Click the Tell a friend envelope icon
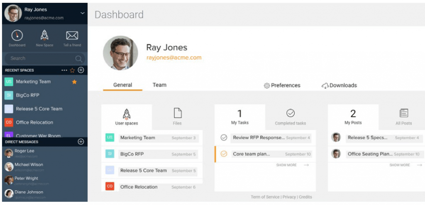Screen dimensions: 425x205 click(72, 36)
